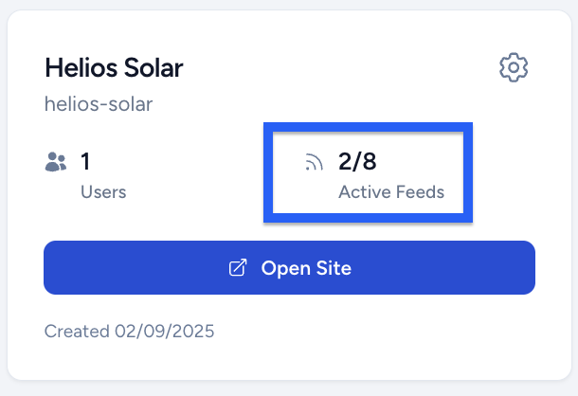Click the digit 8 in feeds total
The width and height of the screenshot is (578, 396).
[x=369, y=161]
